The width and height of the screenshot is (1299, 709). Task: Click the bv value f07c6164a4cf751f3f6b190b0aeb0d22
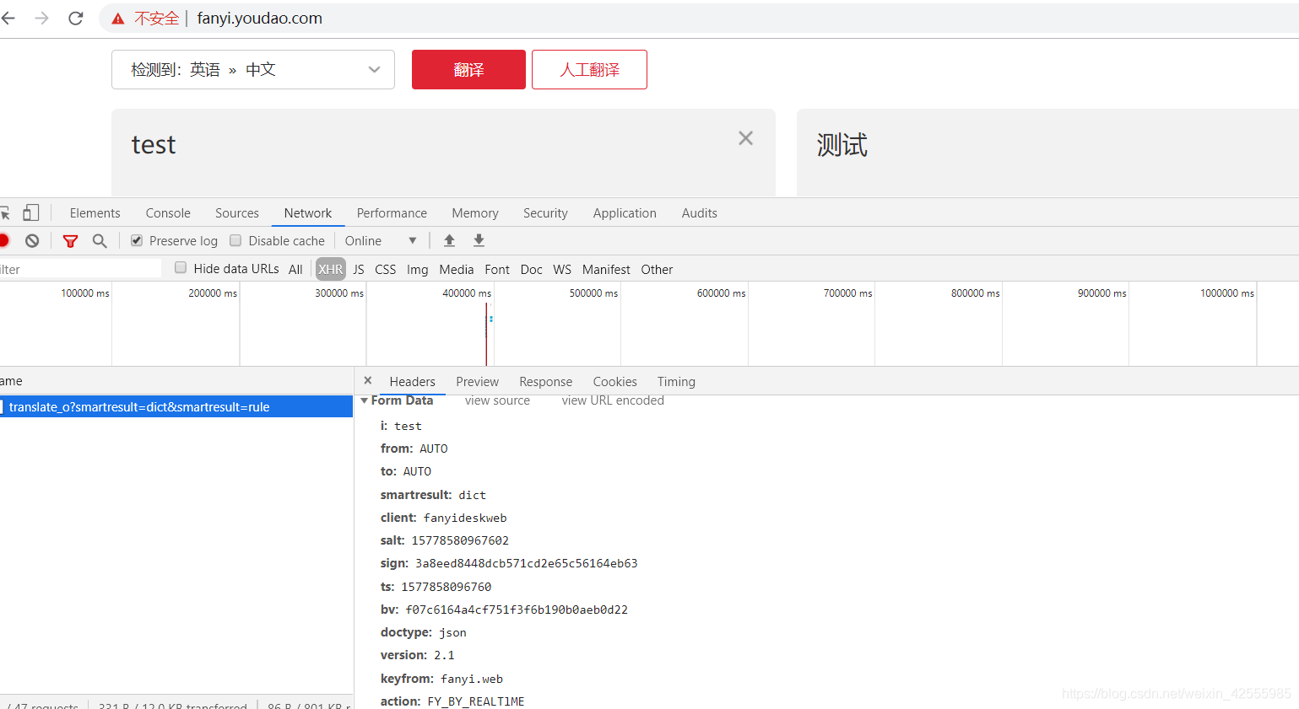click(517, 610)
